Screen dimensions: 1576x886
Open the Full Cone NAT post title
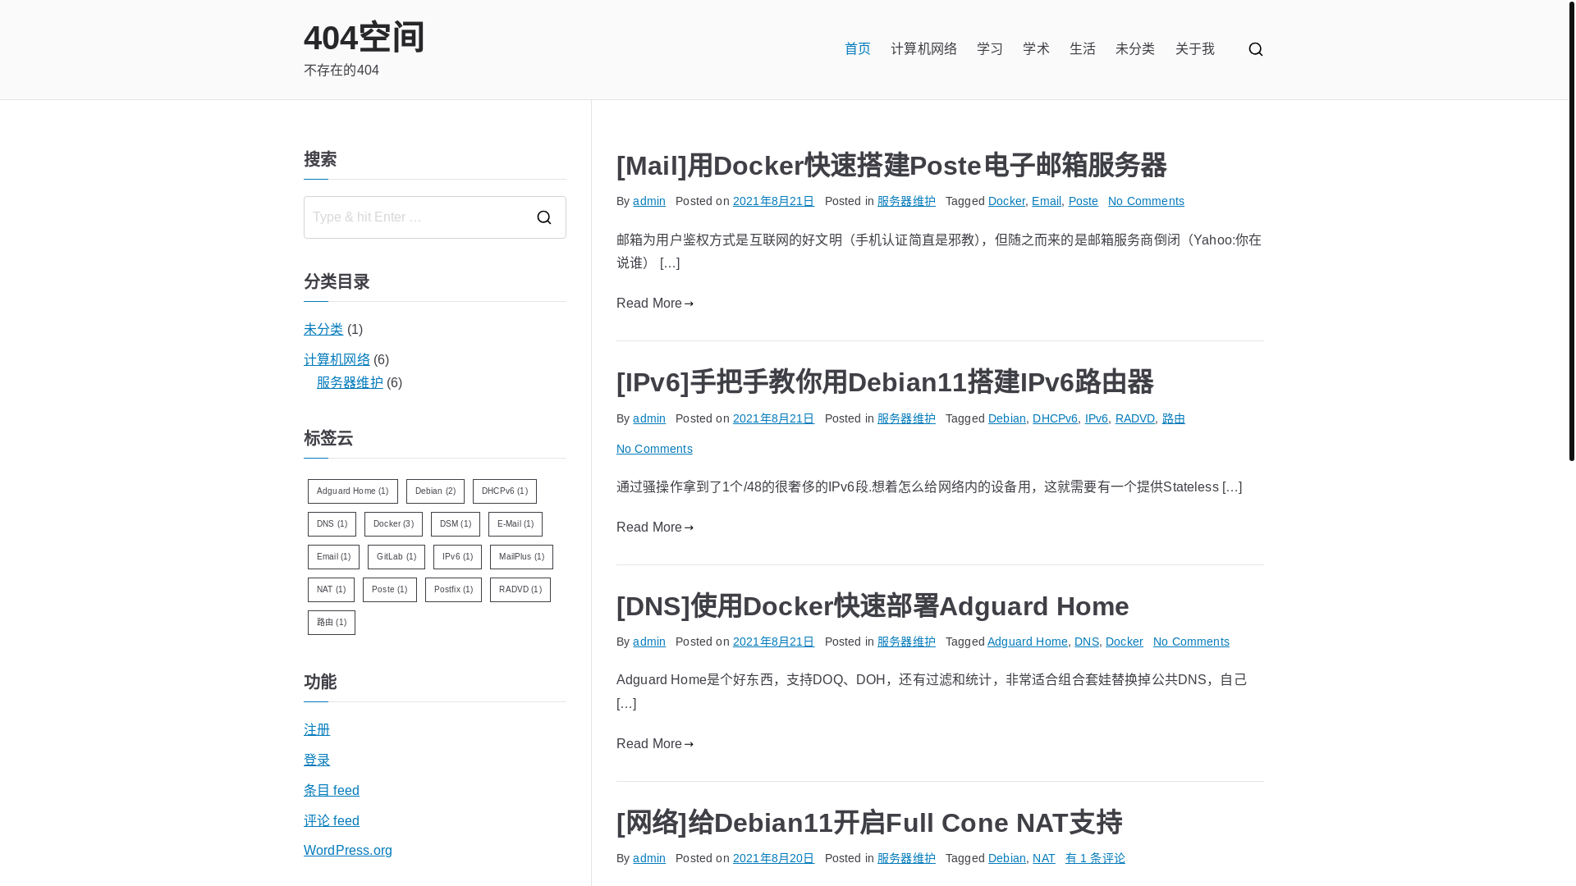tap(869, 823)
